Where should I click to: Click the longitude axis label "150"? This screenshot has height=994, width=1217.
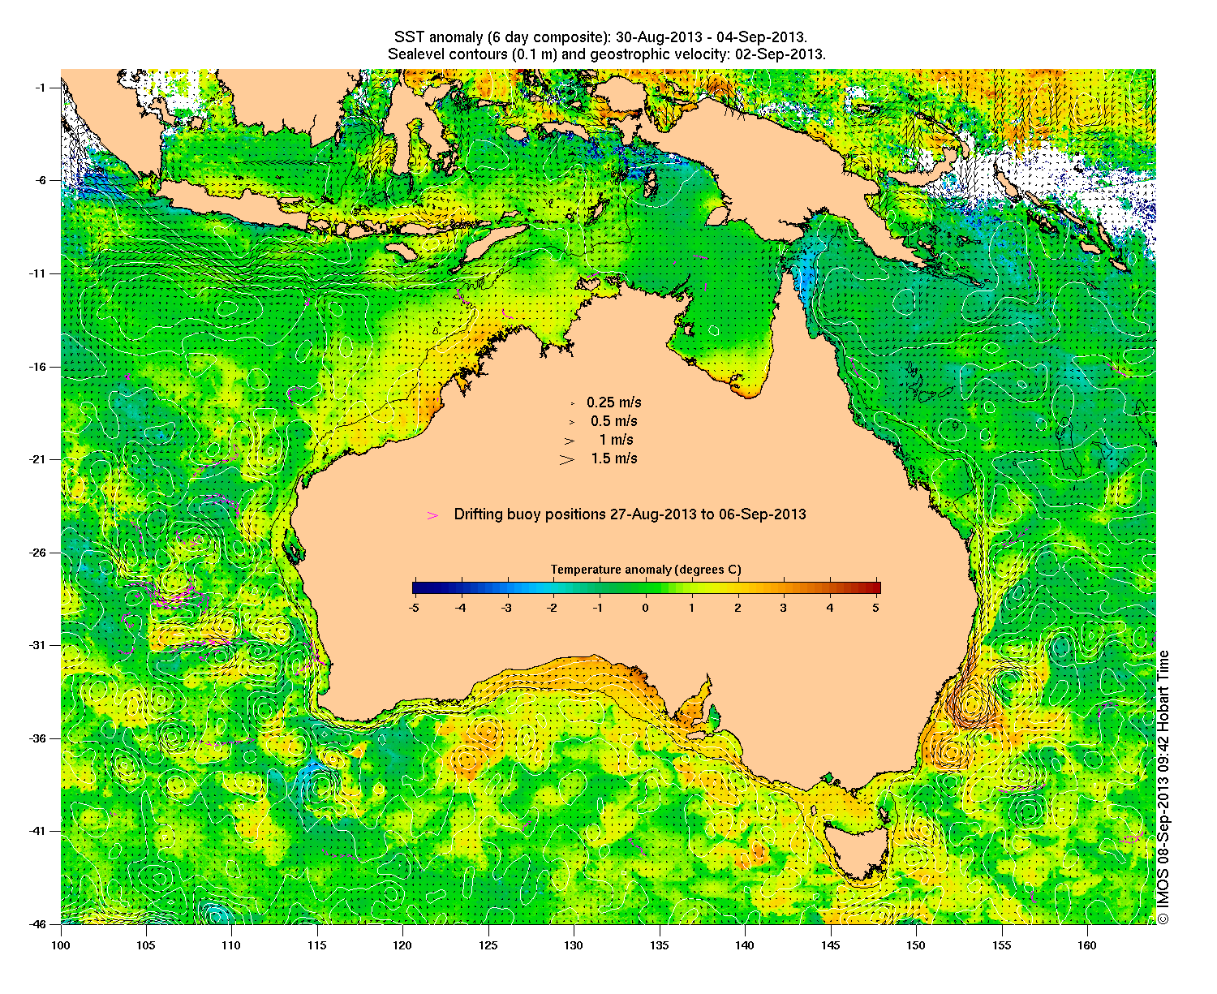click(x=916, y=945)
